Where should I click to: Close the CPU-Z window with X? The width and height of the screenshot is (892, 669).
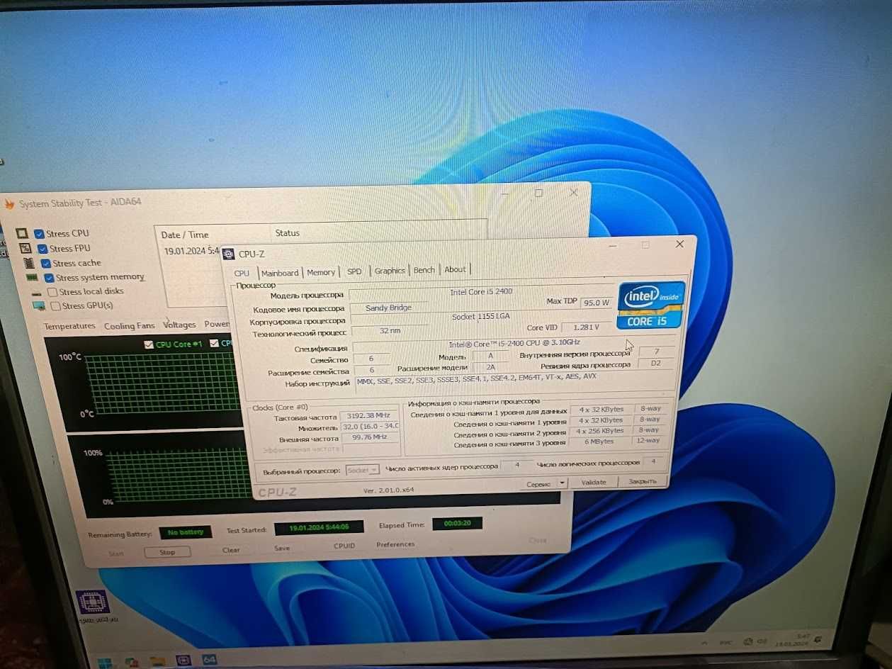point(679,244)
